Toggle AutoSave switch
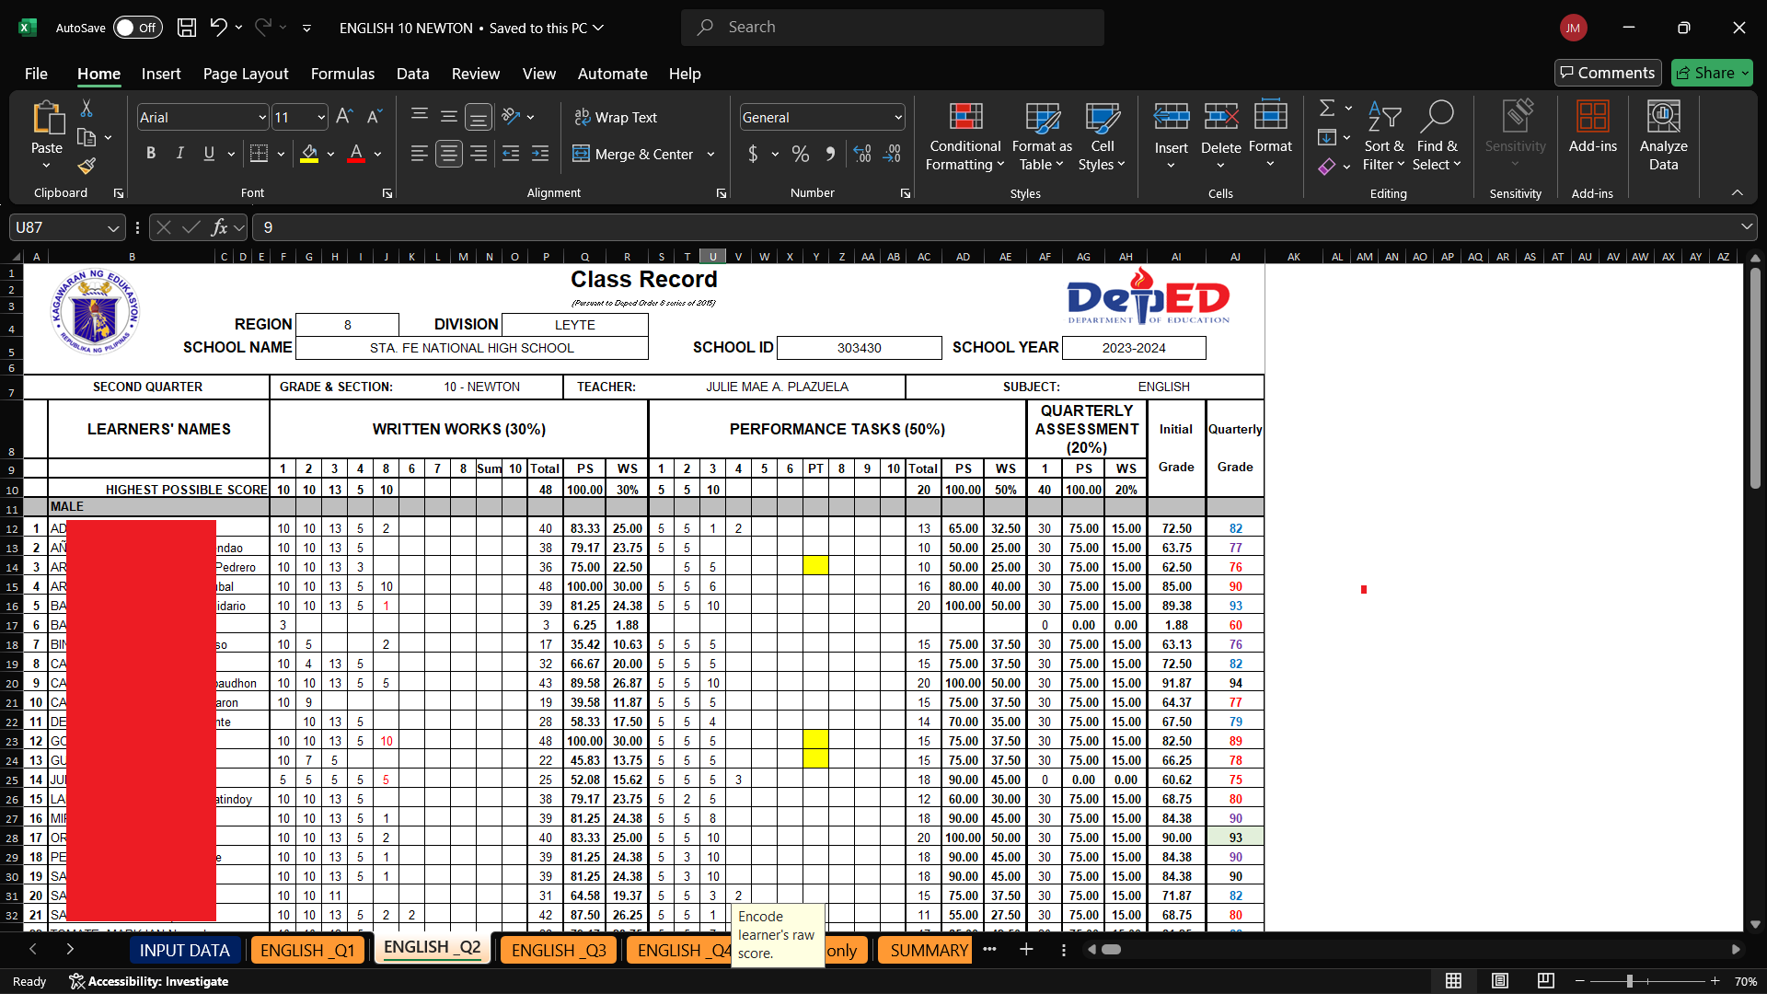The image size is (1767, 994). click(x=137, y=28)
